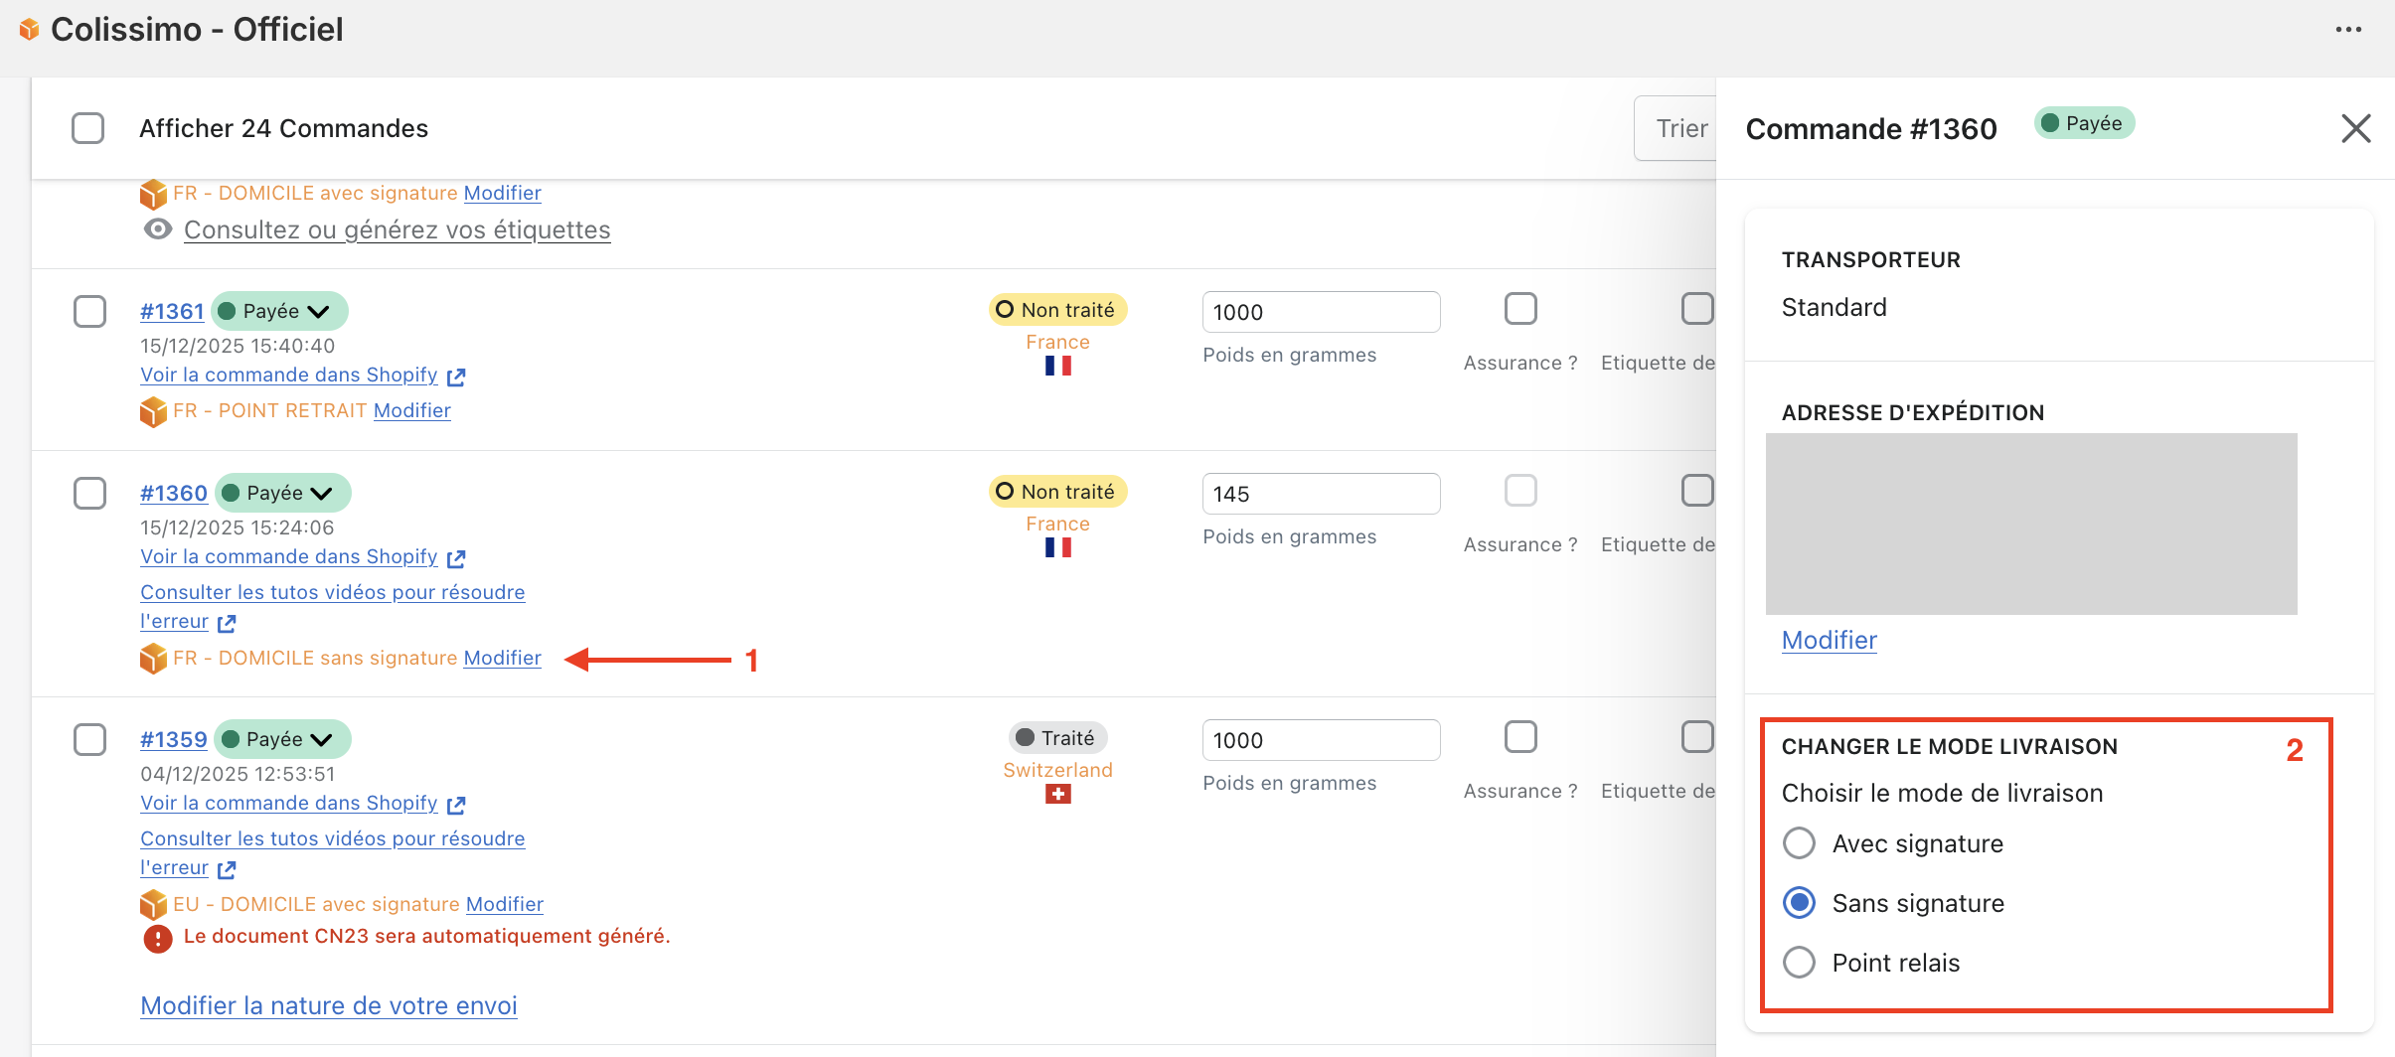Click Modifier under Adresse d'expédition
The height and width of the screenshot is (1057, 2395).
click(1830, 640)
